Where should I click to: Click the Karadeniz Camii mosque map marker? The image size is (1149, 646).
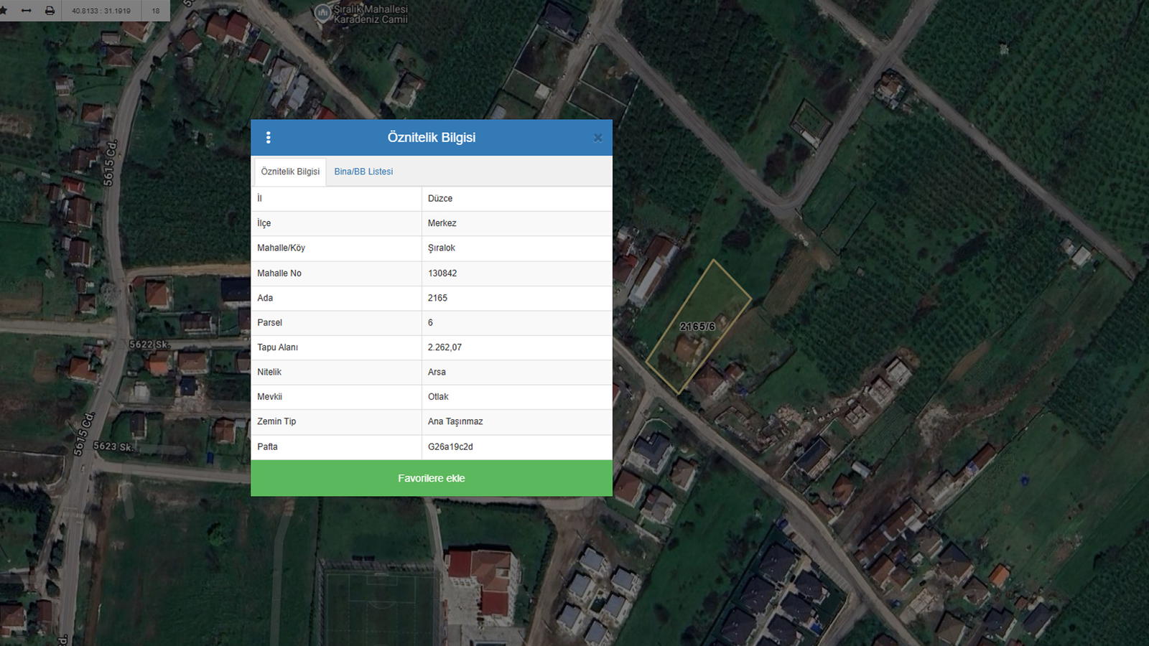[x=323, y=13]
